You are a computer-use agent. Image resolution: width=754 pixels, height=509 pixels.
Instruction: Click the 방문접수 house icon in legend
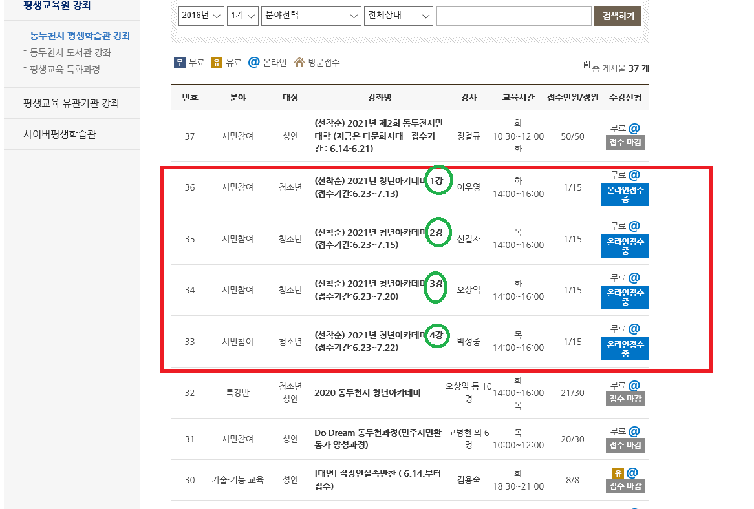(299, 63)
